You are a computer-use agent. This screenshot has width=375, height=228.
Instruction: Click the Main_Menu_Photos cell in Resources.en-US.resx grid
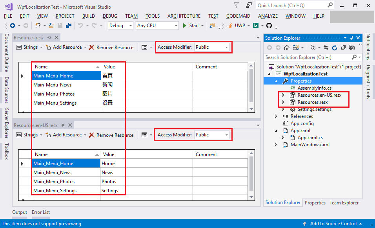[x=66, y=182]
